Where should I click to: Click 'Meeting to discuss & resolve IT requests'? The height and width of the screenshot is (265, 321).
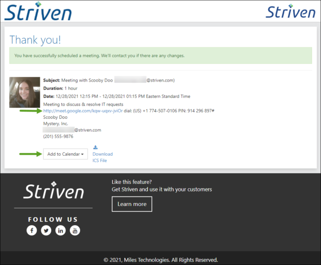pyautogui.click(x=84, y=104)
